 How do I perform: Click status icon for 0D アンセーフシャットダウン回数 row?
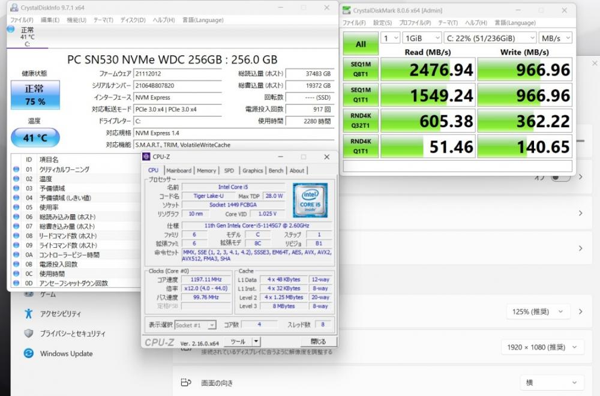[x=16, y=283]
